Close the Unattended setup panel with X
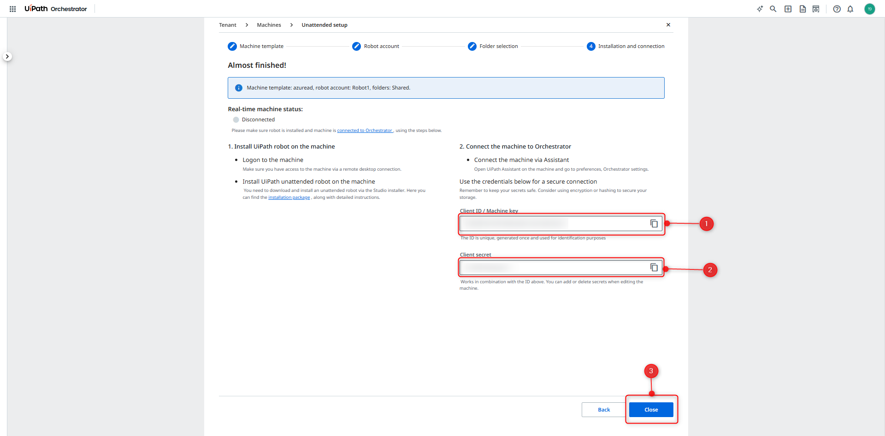The height and width of the screenshot is (436, 885). point(668,25)
